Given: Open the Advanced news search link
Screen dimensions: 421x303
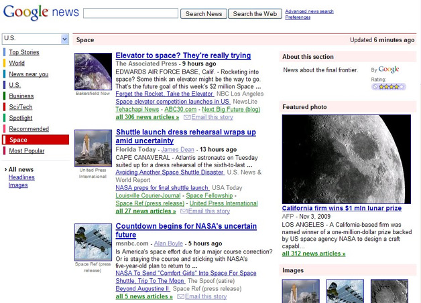Looking at the screenshot, I should pyautogui.click(x=309, y=11).
